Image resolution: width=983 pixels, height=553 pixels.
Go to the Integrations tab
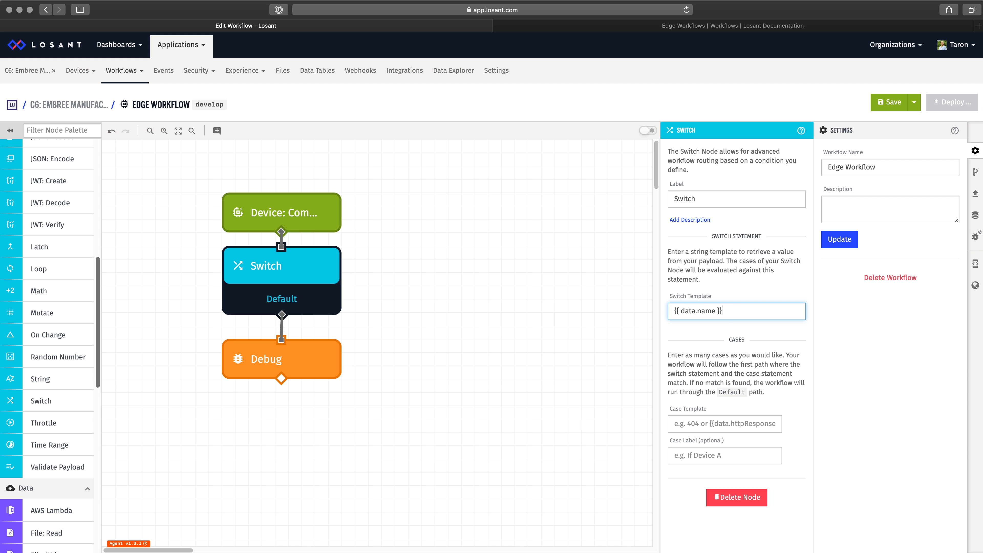pos(404,70)
